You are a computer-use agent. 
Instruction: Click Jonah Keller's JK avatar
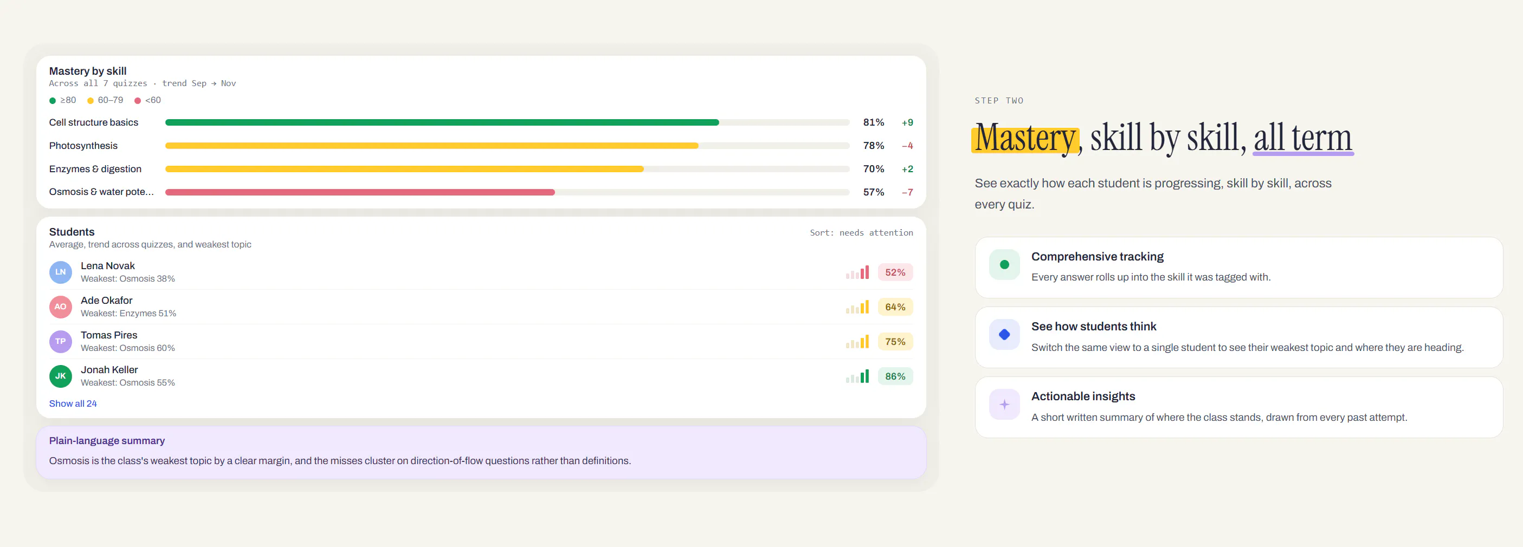pyautogui.click(x=60, y=376)
